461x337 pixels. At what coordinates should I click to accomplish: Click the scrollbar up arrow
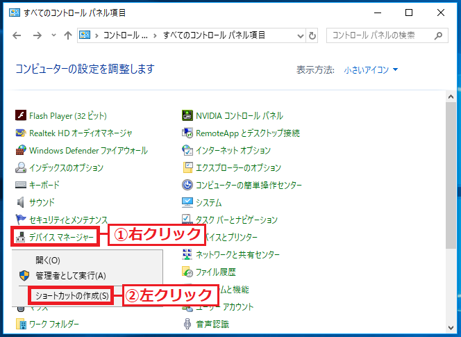point(451,97)
